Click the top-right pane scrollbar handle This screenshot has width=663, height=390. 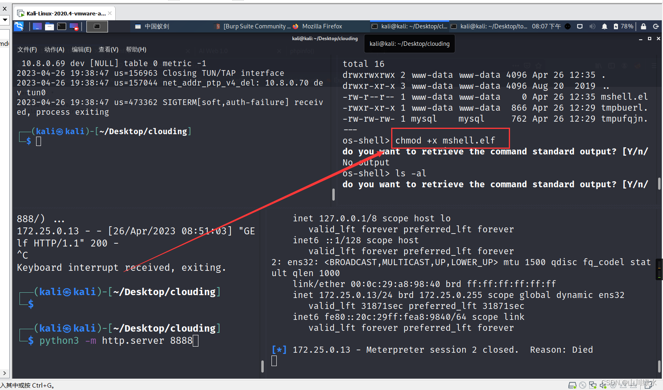click(x=659, y=183)
